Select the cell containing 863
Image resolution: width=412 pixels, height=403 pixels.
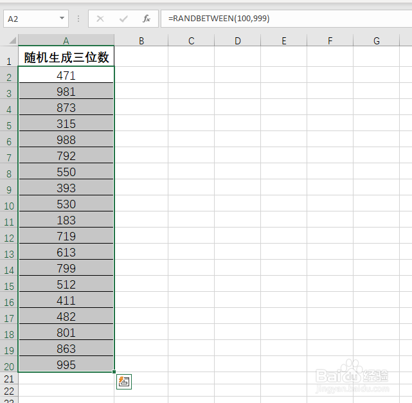66,348
